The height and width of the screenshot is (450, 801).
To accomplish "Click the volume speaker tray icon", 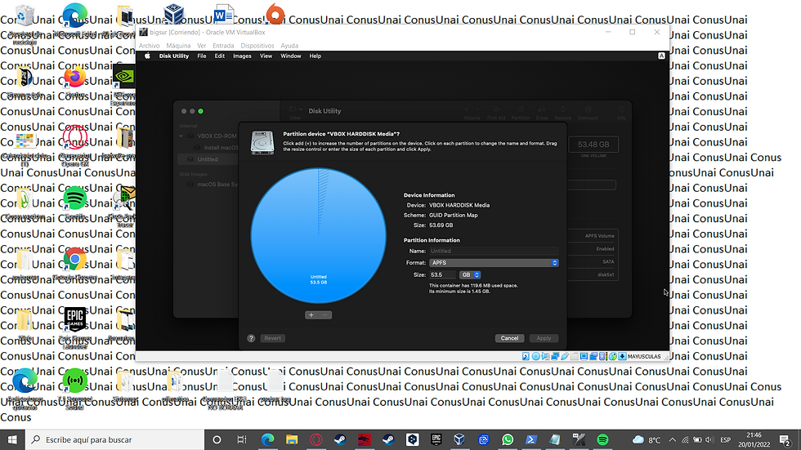I will click(709, 440).
